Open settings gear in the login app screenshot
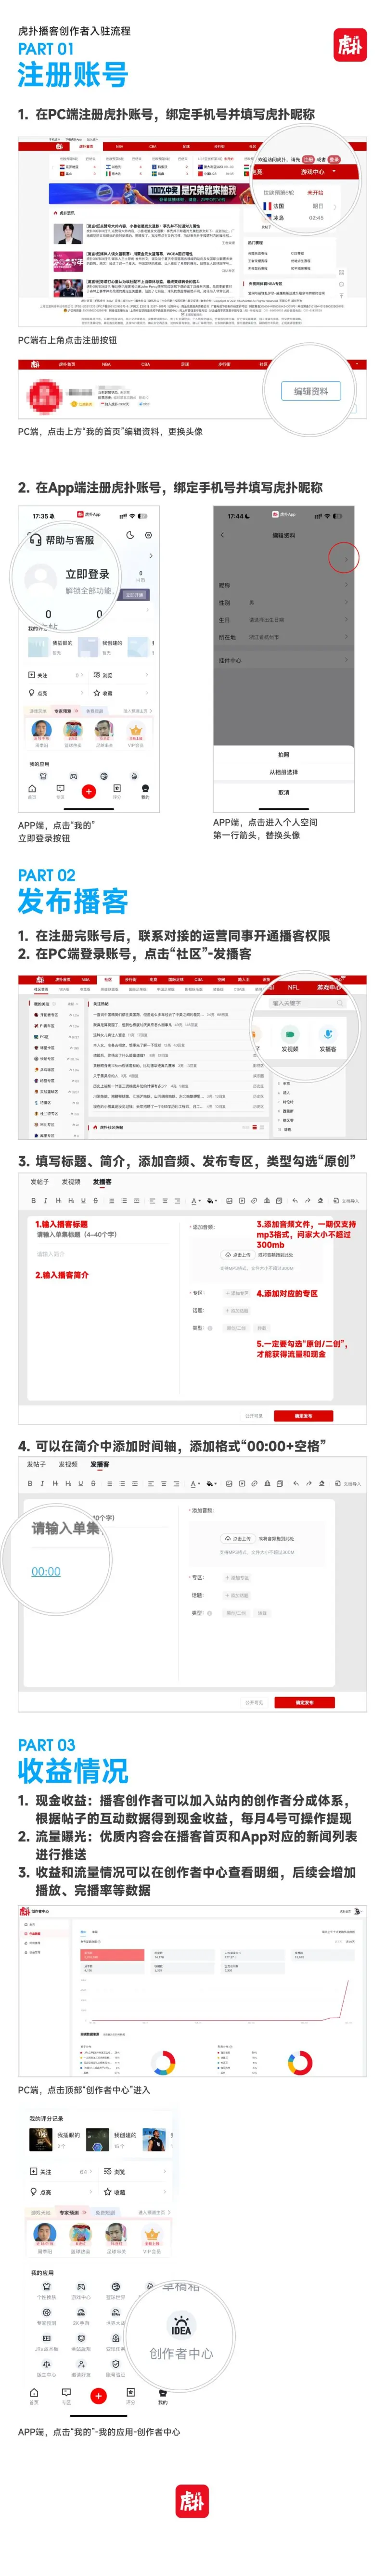 click(149, 536)
